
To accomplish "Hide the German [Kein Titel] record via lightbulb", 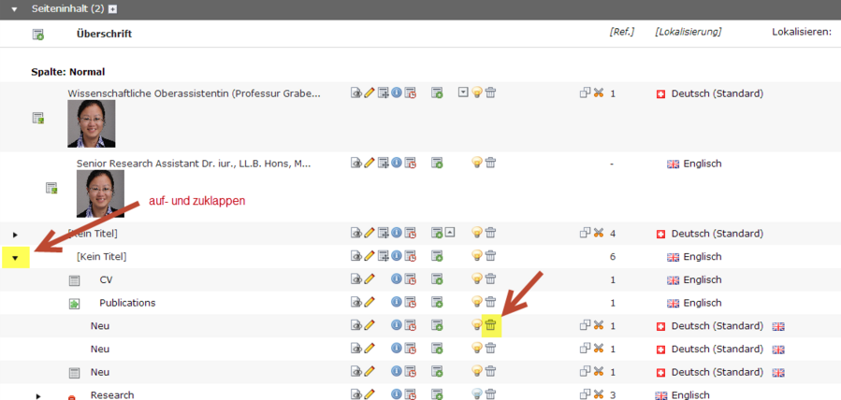I will (477, 233).
